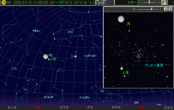The image size is (174, 110).
Task: Click the Moon image in the zoom panel
Action: point(121,19)
